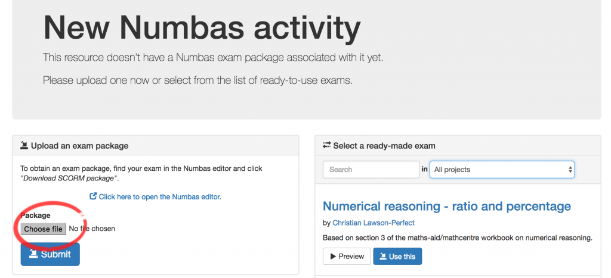Click the upload icon in the Upload panel header
611x278 pixels.
click(x=24, y=146)
